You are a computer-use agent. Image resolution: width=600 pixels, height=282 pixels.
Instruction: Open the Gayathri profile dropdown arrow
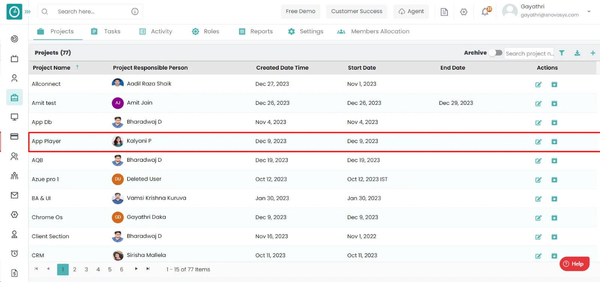point(589,12)
